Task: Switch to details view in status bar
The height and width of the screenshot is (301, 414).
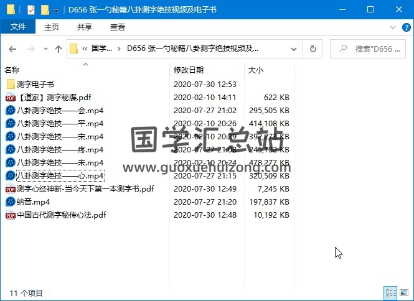Action: coord(390,292)
